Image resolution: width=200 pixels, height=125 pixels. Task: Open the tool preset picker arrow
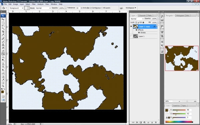click(x=6, y=8)
